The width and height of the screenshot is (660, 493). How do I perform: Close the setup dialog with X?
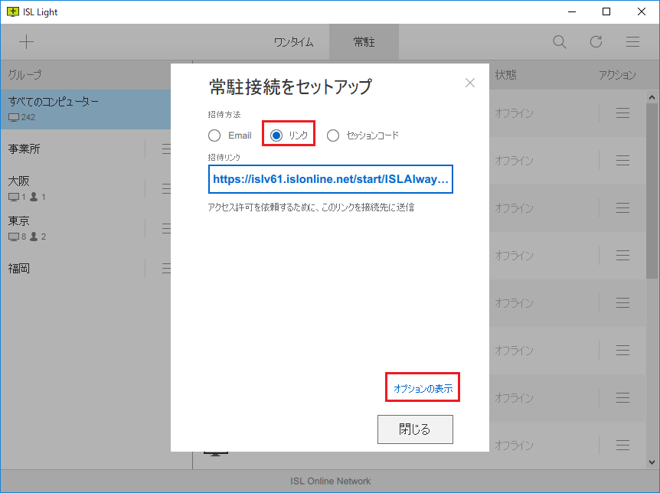(x=470, y=83)
